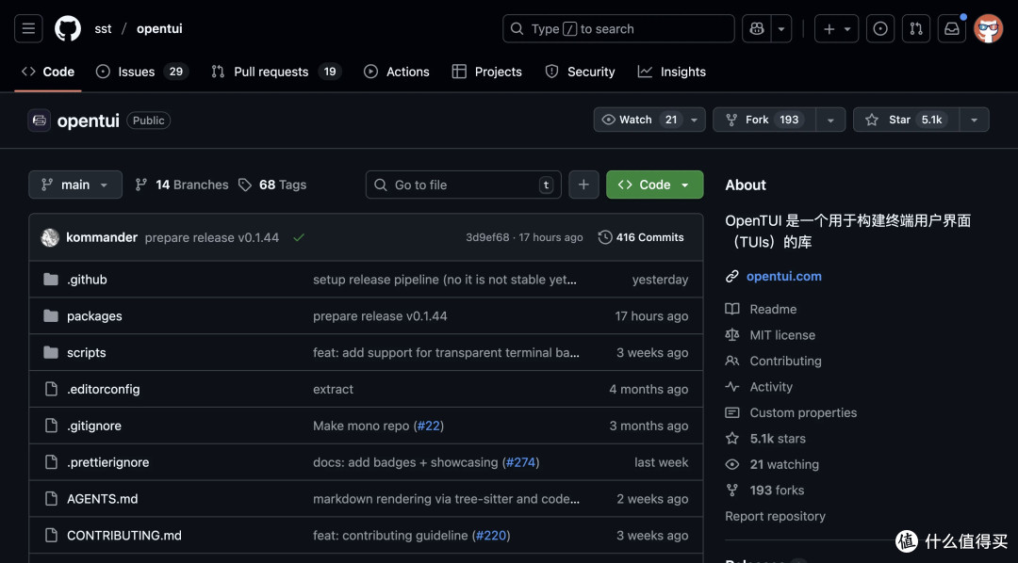
Task: Open commit hash 3d9ef68
Action: 487,237
